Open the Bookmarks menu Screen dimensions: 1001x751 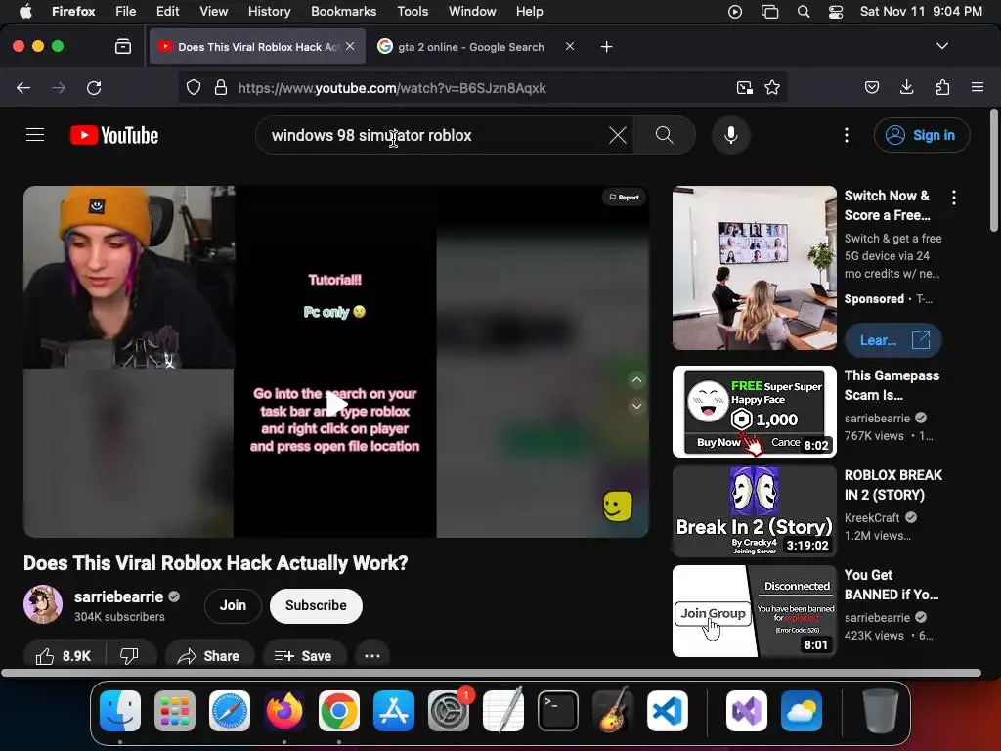coord(343,12)
